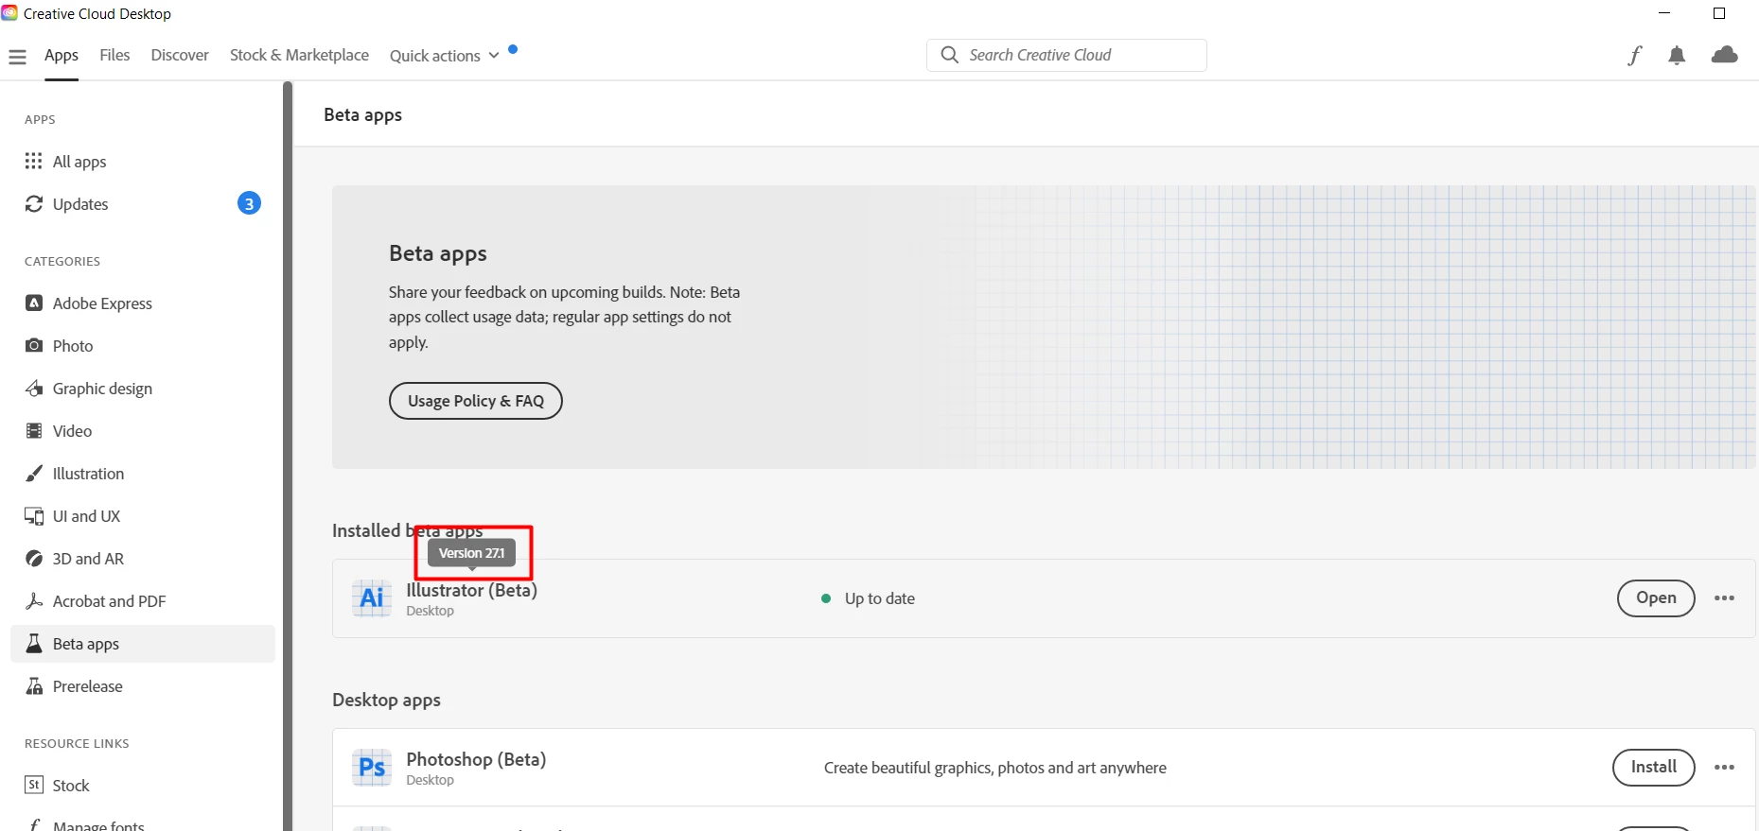Minimize the Creative Cloud Desktop window

point(1664,13)
